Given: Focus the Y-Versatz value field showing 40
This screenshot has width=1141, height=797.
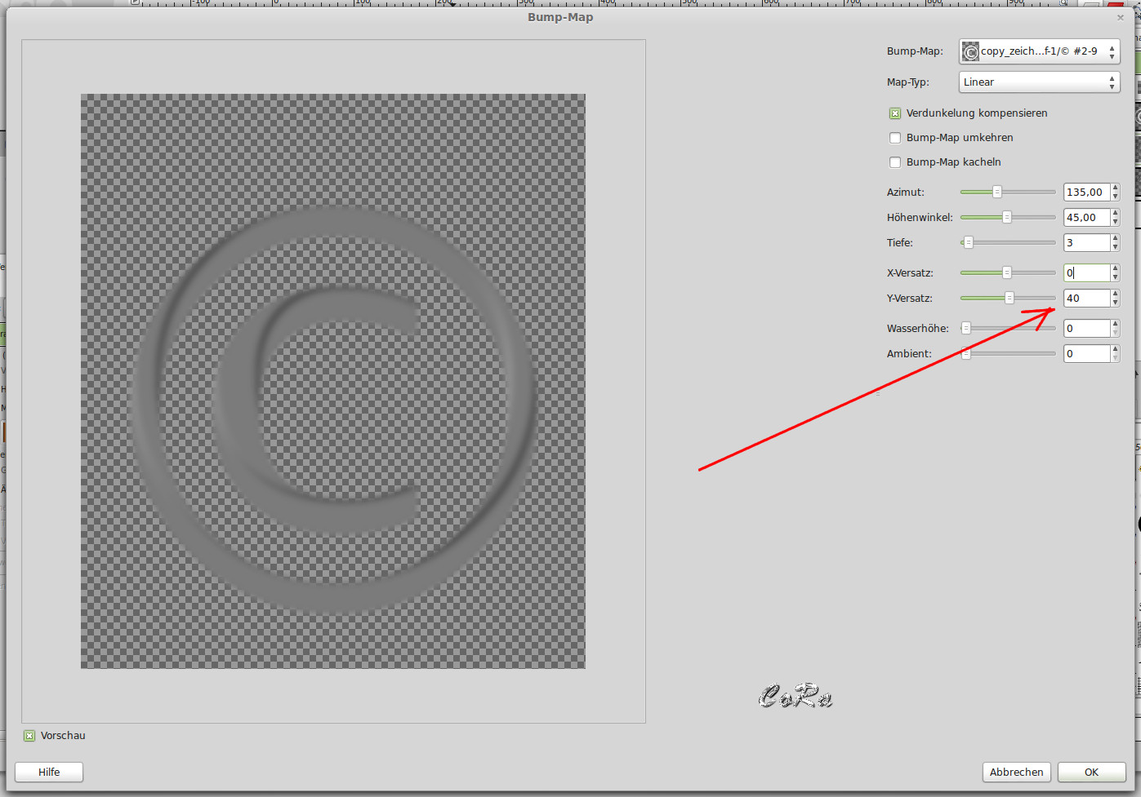Looking at the screenshot, I should coord(1087,299).
